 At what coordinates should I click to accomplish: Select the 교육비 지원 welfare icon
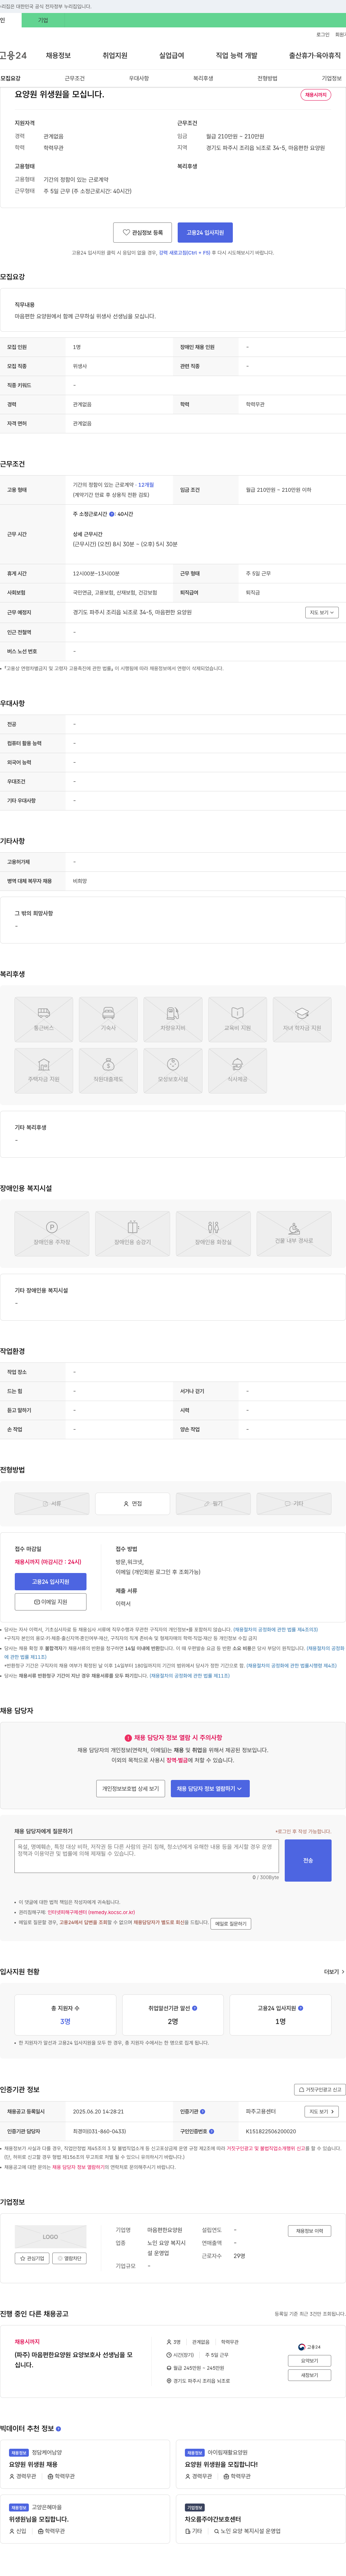coord(237,1019)
